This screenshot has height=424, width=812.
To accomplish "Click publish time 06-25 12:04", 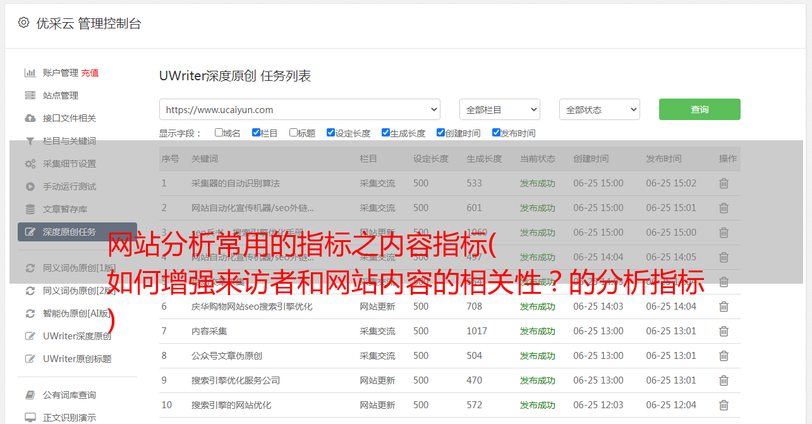I will 671,405.
